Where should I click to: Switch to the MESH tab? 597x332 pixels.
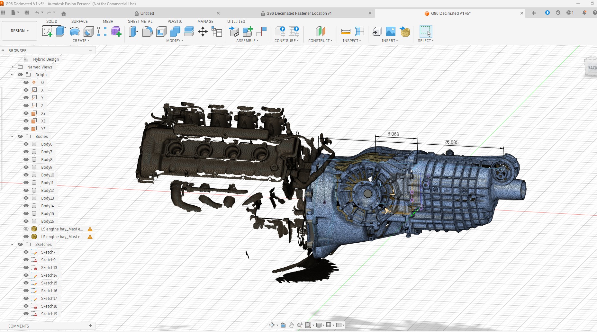[x=108, y=21]
